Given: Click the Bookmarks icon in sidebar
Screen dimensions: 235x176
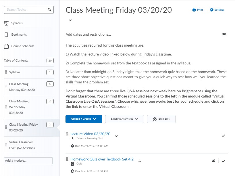Looking at the screenshot, I should (x=6, y=35).
